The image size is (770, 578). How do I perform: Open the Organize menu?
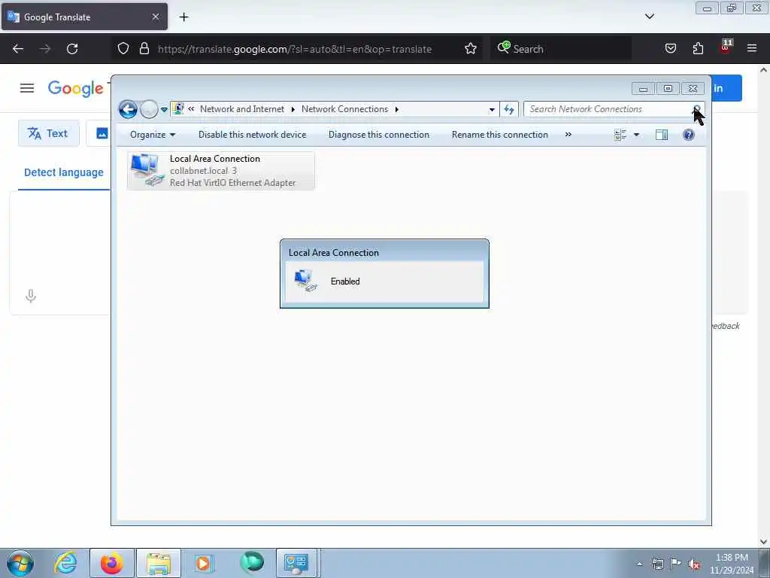[152, 135]
